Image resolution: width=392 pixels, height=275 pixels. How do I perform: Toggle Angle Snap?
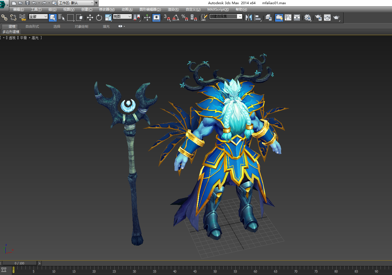click(x=176, y=18)
